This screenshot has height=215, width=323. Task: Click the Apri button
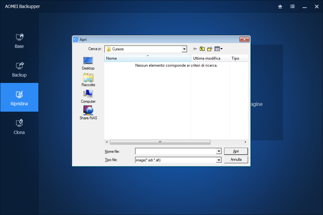(236, 151)
